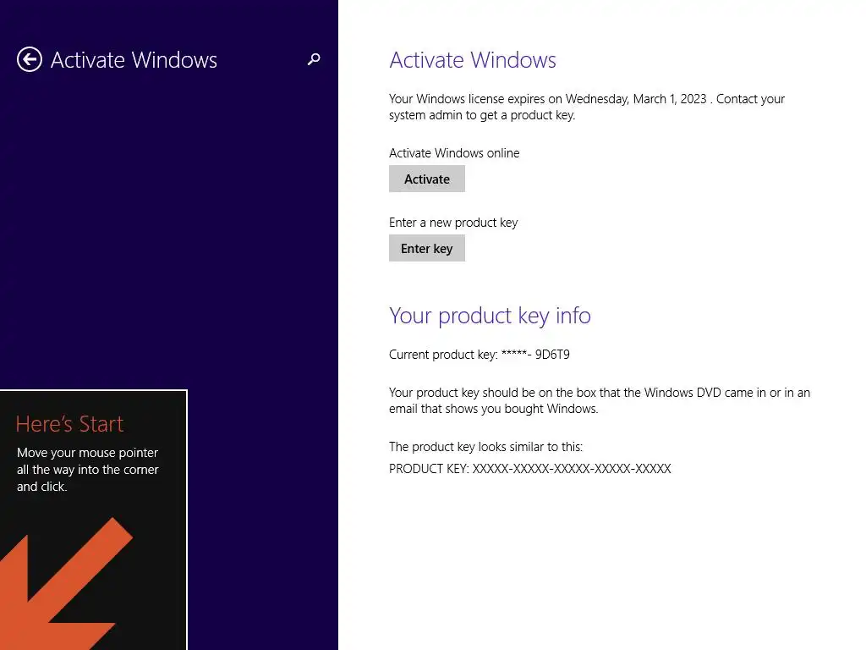Select the current product key 9D6T9 text
866x650 pixels.
point(480,355)
